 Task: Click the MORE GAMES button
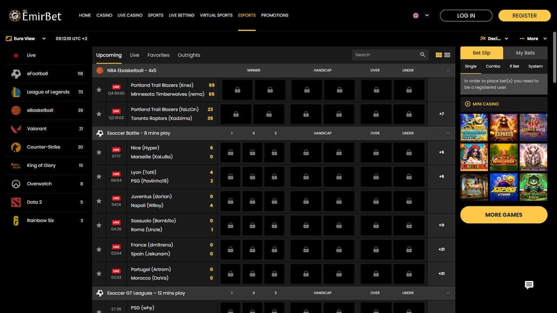[x=504, y=215]
